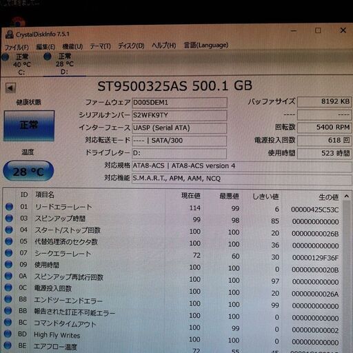Click the CrystalDiskInfo app icon in title bar
This screenshot has width=353, height=353.
(x=10, y=34)
